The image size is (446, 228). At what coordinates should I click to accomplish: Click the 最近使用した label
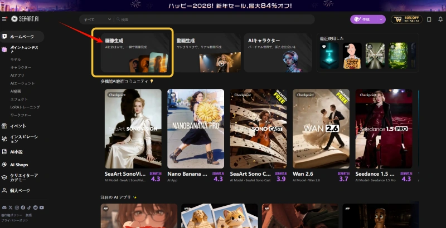click(332, 38)
